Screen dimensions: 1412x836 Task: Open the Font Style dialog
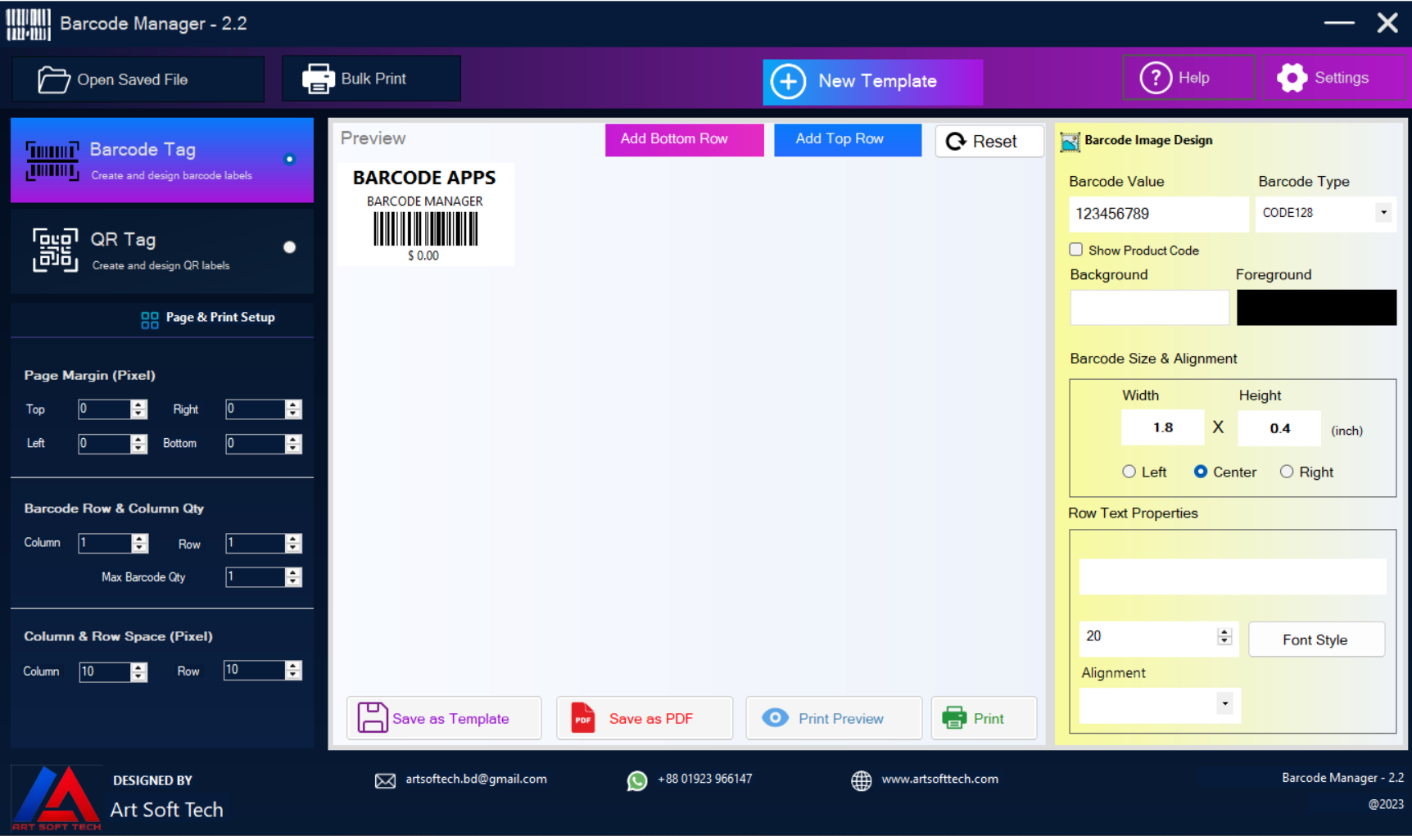[x=1316, y=639]
